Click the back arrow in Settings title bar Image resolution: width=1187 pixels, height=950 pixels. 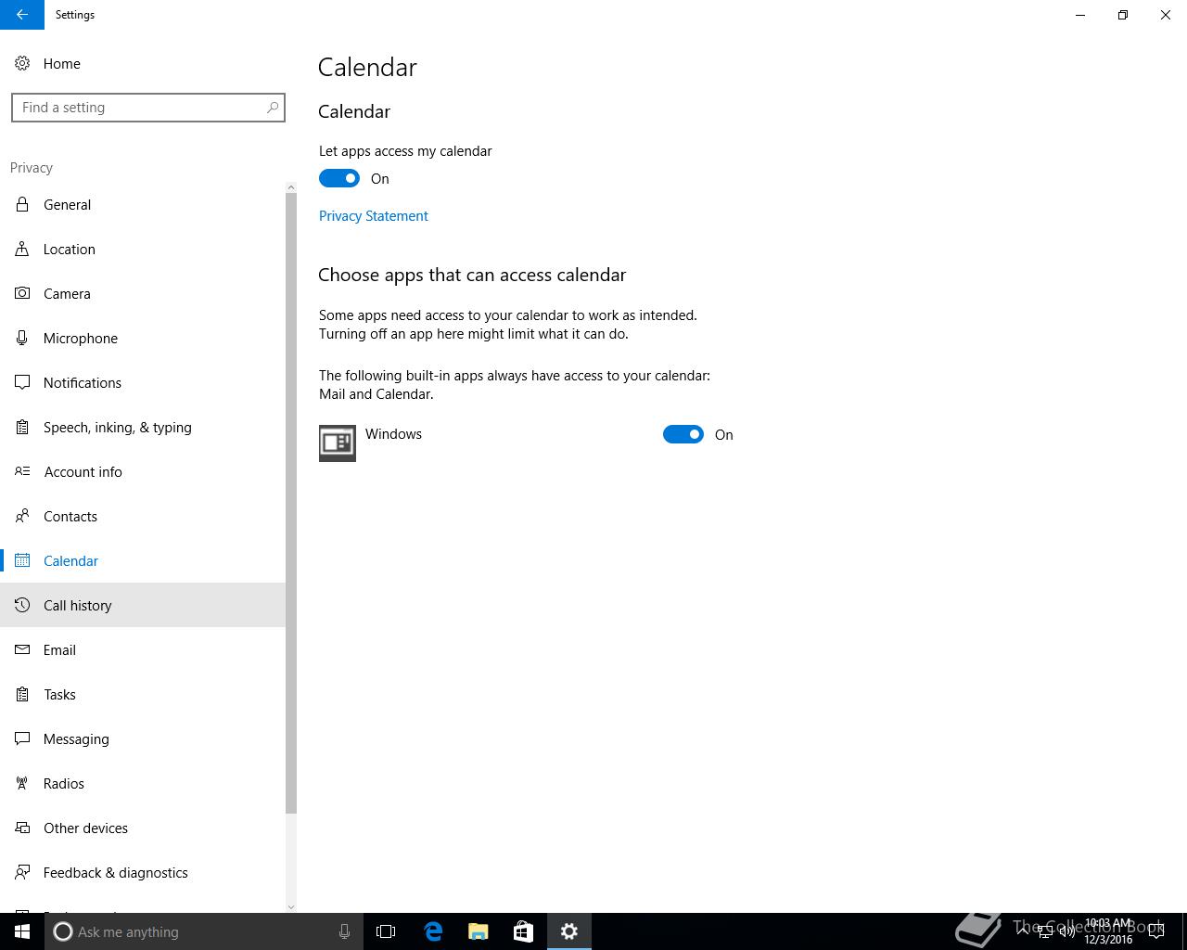click(x=22, y=15)
